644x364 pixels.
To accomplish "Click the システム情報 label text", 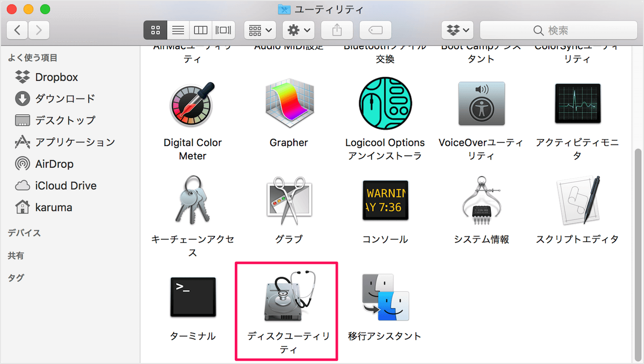I will point(481,239).
